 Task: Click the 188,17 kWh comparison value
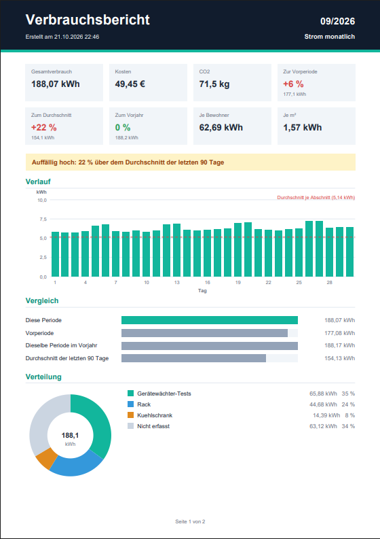[x=339, y=345]
